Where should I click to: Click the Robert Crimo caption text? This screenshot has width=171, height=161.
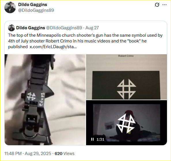click(126, 56)
